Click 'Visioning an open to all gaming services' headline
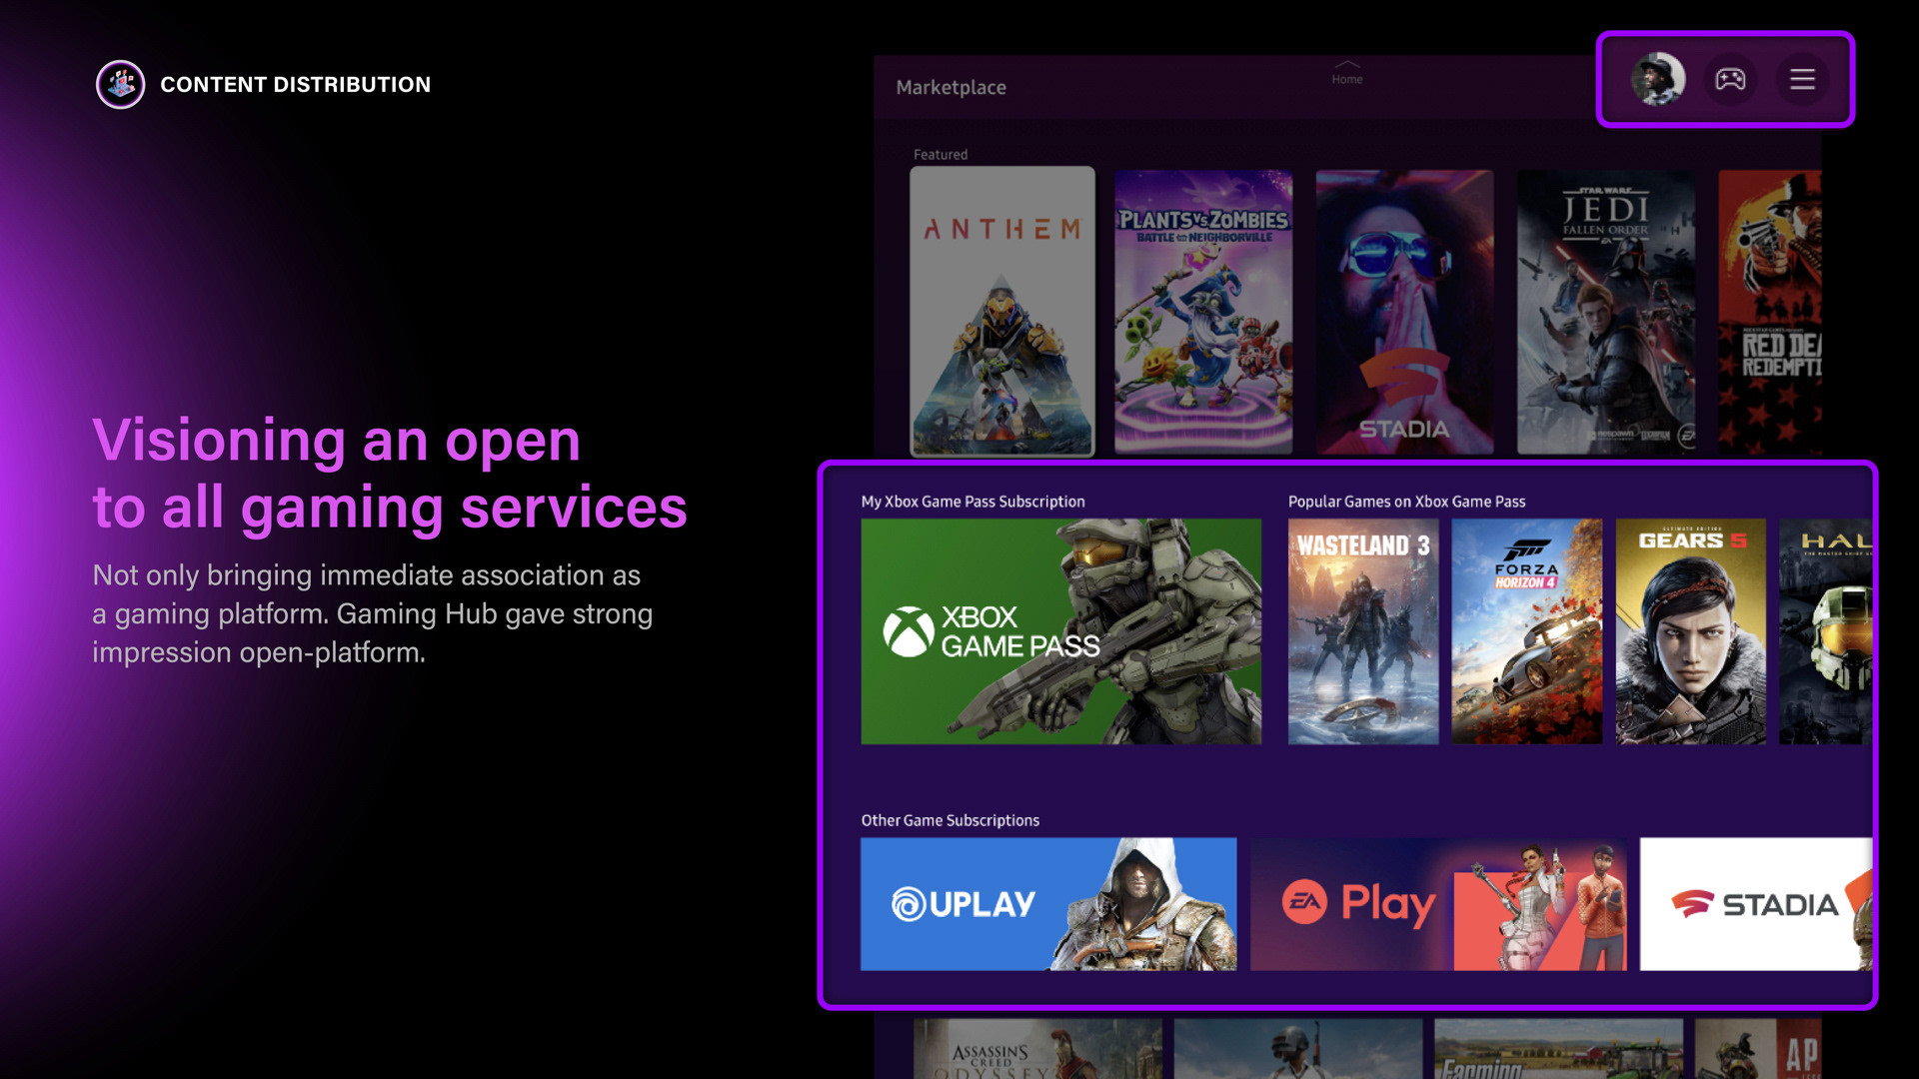The width and height of the screenshot is (1919, 1079). [390, 474]
